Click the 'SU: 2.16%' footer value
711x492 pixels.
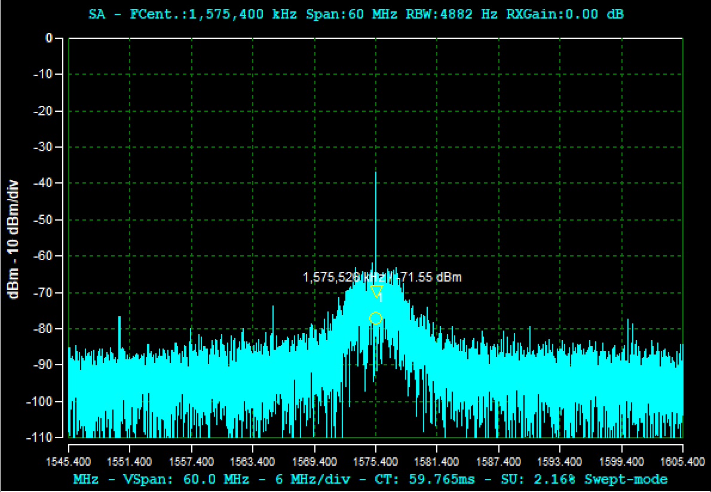(x=538, y=479)
